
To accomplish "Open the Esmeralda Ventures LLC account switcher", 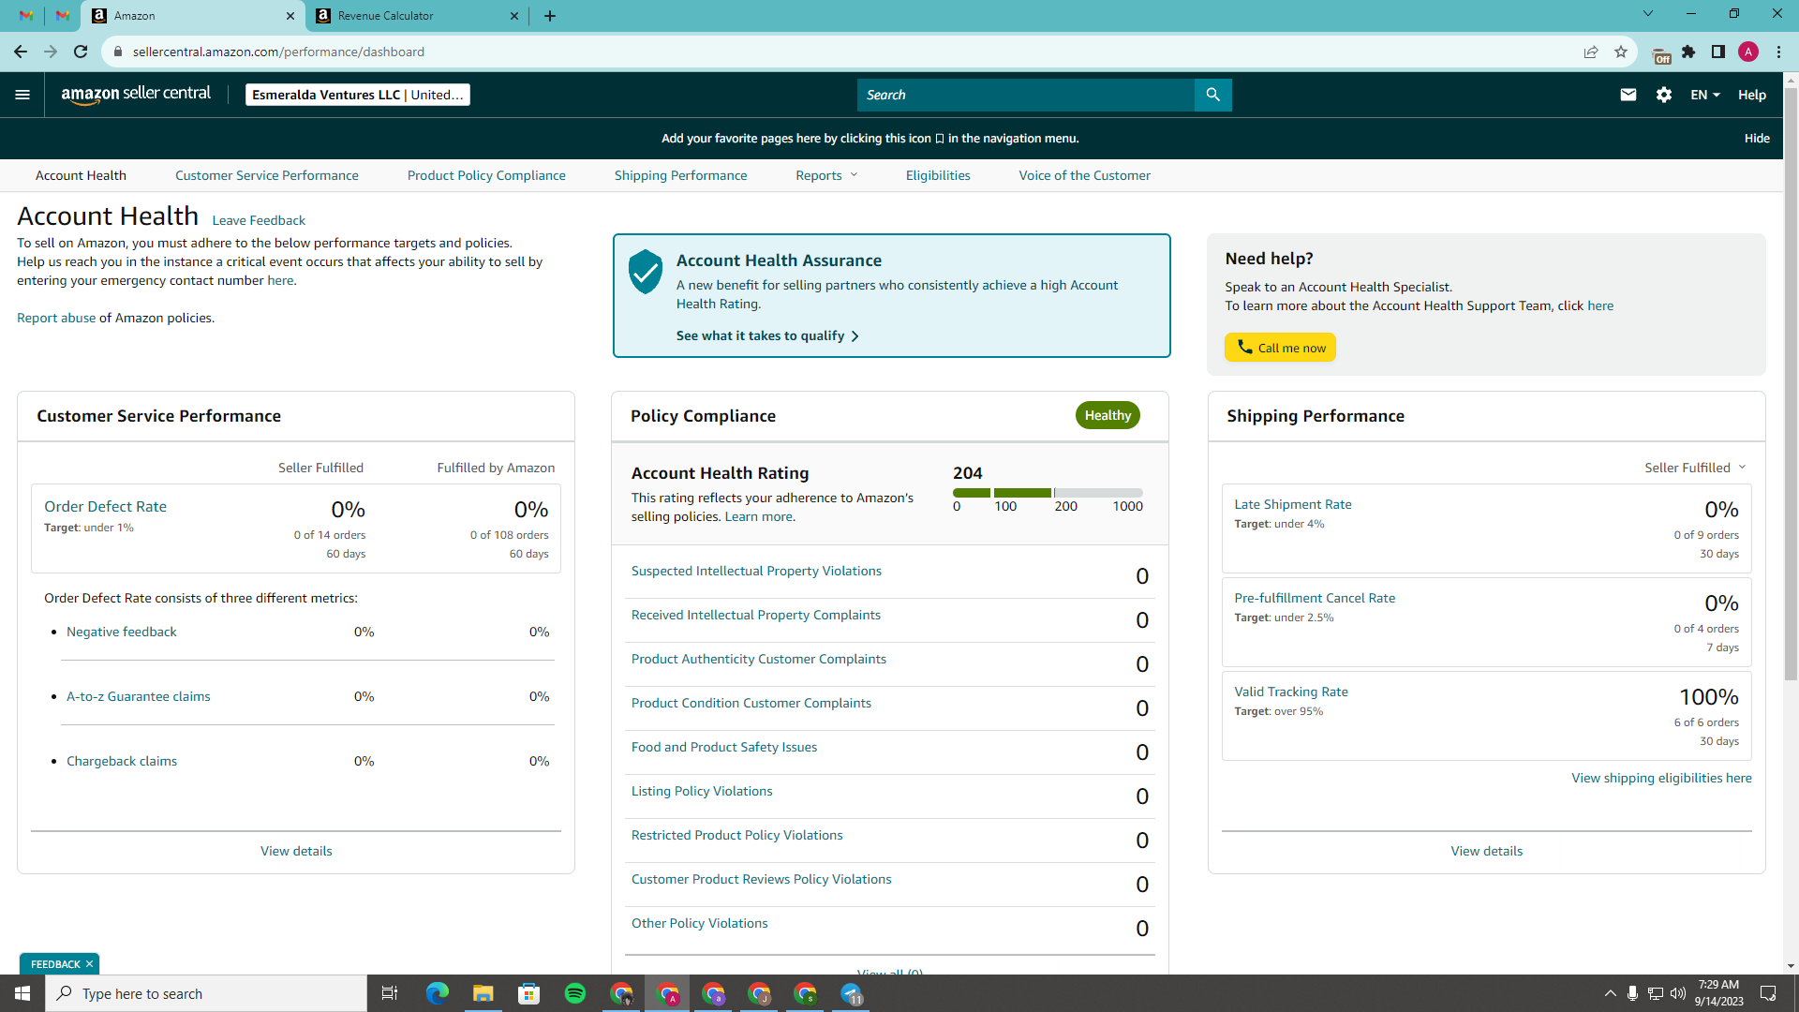I will click(x=358, y=95).
